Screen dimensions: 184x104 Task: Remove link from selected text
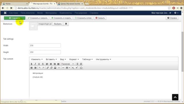click(51, 68)
